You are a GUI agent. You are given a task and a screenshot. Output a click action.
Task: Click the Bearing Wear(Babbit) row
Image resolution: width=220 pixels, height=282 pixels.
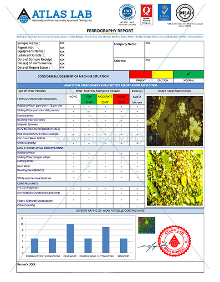[x=81, y=171]
